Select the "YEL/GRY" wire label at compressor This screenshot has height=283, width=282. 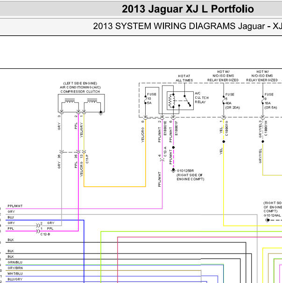81,130
